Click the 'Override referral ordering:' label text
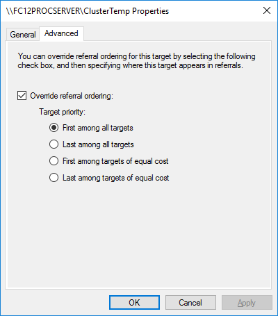Image resolution: width=278 pixels, height=316 pixels. [x=72, y=96]
